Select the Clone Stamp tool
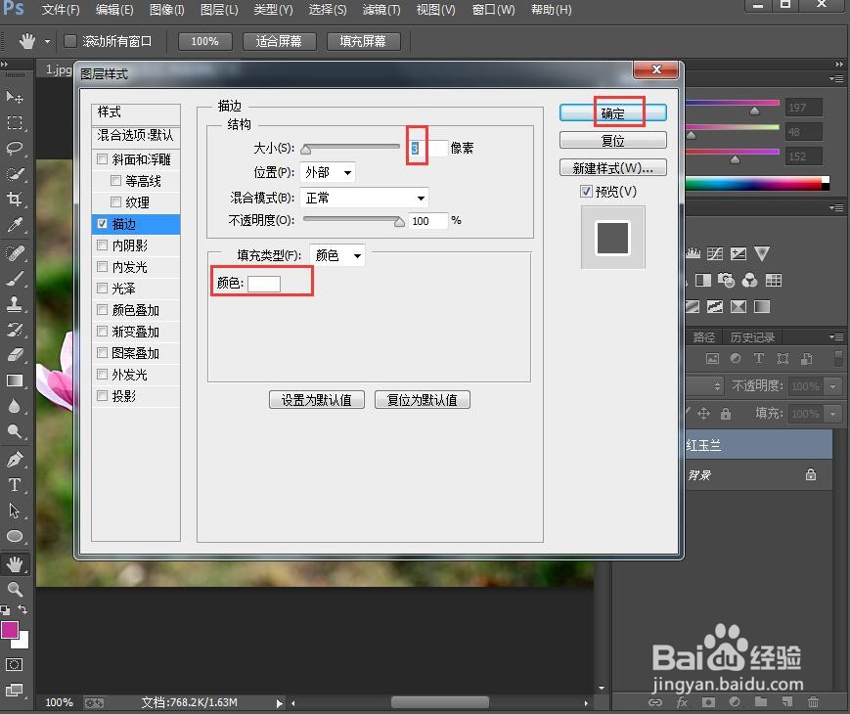 15,303
